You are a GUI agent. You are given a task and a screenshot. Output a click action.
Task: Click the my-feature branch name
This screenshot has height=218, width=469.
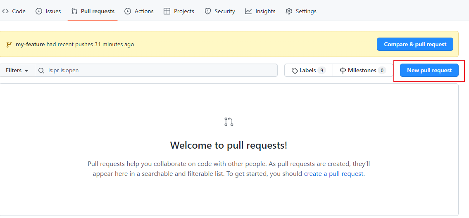pyautogui.click(x=30, y=44)
